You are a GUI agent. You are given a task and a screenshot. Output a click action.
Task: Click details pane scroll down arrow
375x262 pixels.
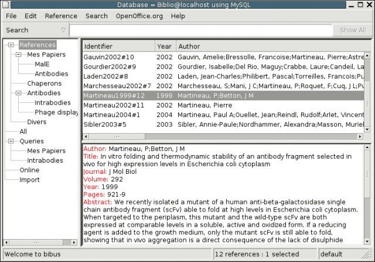point(367,241)
